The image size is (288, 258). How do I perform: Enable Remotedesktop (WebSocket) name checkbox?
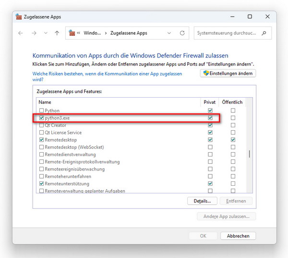pos(41,147)
